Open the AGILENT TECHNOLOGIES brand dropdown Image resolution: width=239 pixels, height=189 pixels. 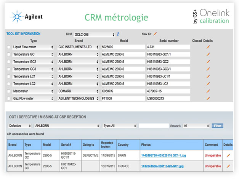(x=78, y=99)
